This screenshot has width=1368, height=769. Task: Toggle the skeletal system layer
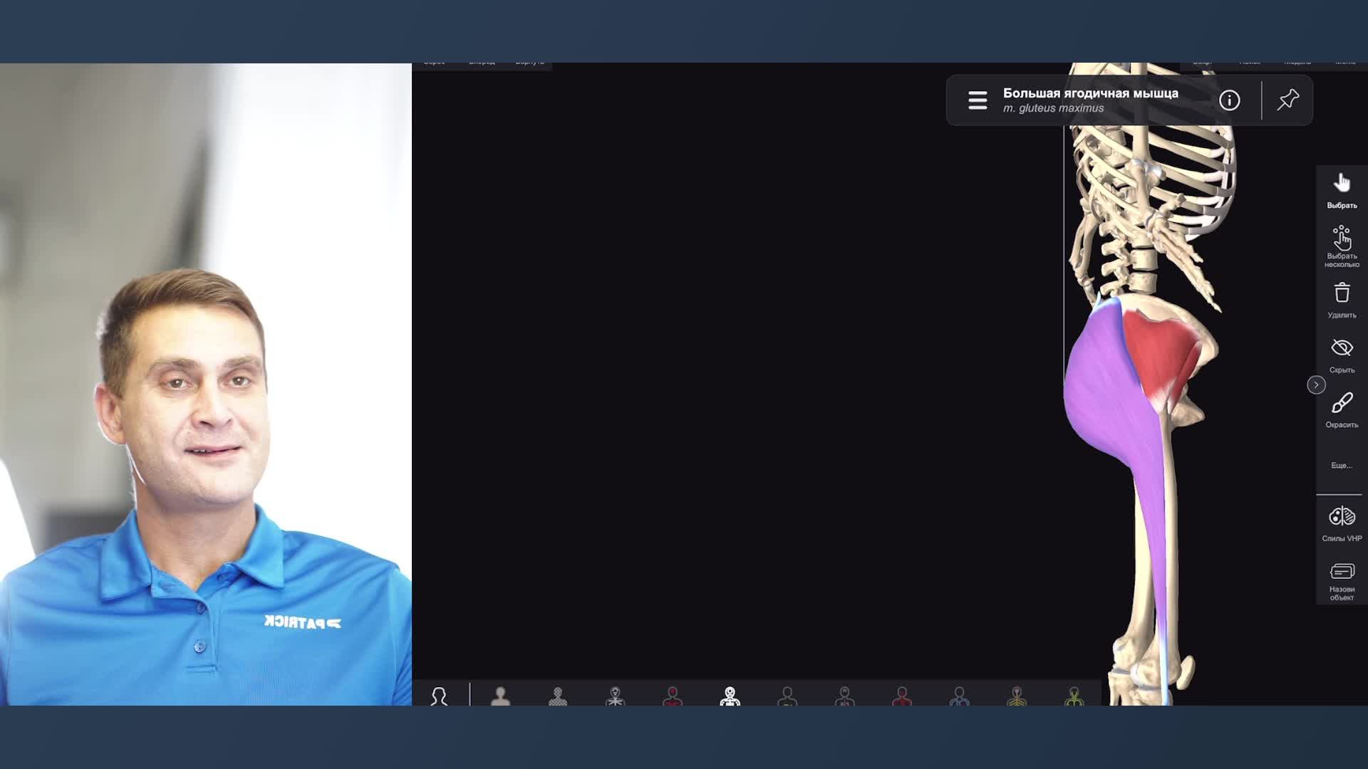click(x=730, y=696)
